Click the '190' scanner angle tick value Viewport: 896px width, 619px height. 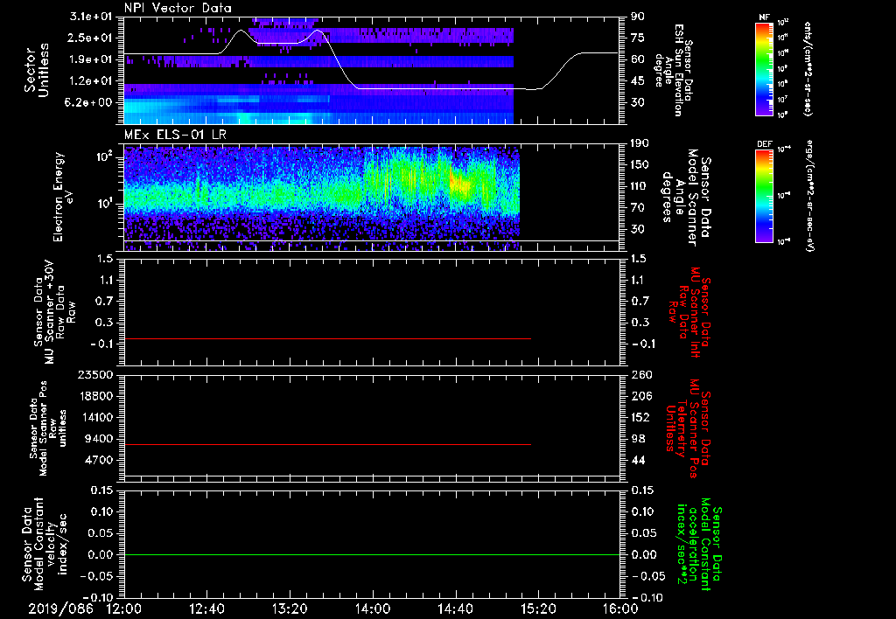(640, 143)
